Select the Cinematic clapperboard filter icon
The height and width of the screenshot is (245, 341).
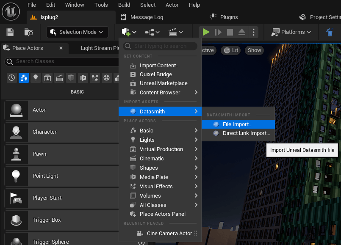coord(59,78)
